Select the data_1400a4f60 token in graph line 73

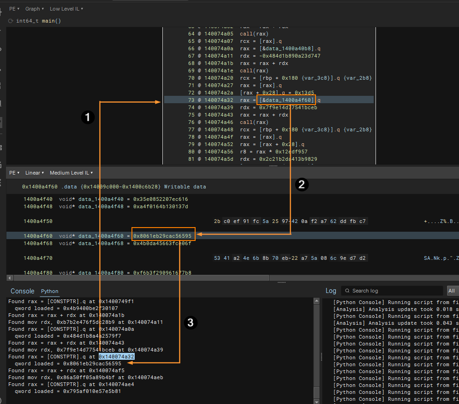[x=287, y=100]
